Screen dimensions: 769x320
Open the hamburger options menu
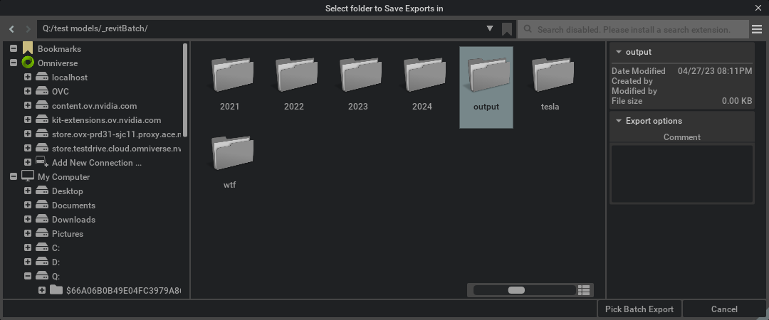[756, 29]
